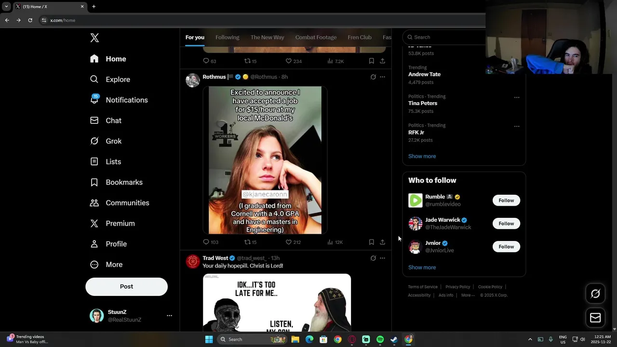Open File Explorer from taskbar
This screenshot has height=347, width=617.
[x=295, y=339]
